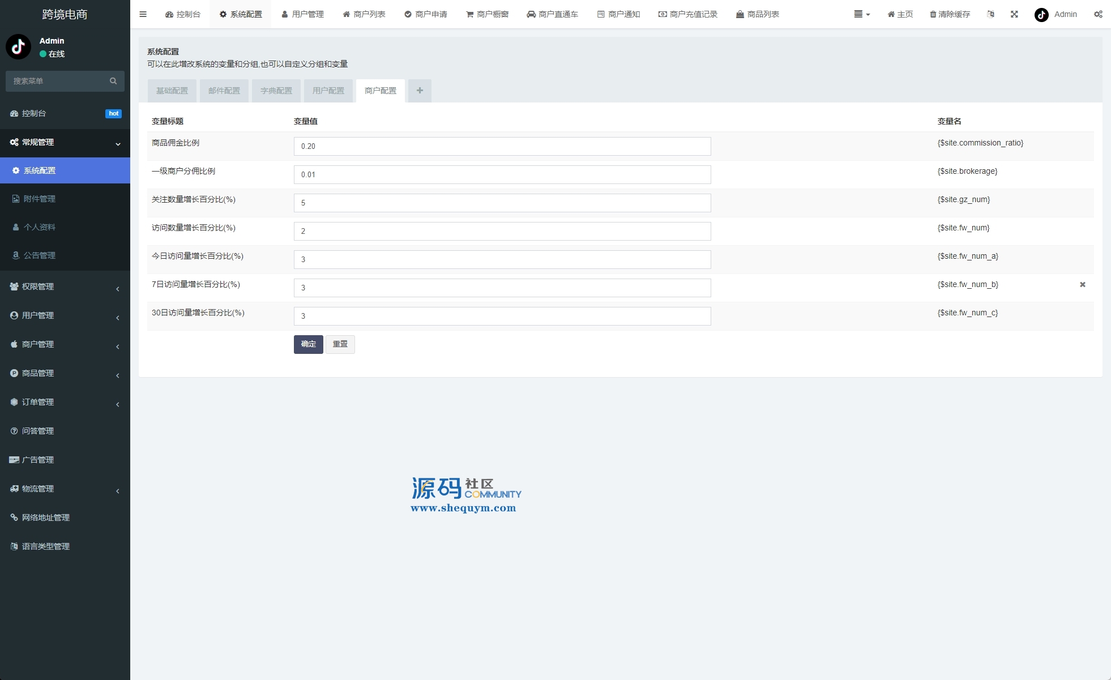Click 重置 reset button
This screenshot has width=1111, height=680.
pos(340,344)
